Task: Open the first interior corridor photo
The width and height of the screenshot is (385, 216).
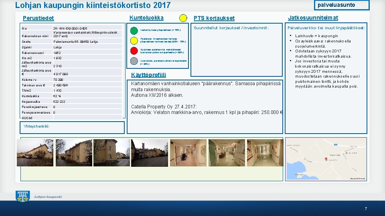Action: pyautogui.click(x=188, y=153)
